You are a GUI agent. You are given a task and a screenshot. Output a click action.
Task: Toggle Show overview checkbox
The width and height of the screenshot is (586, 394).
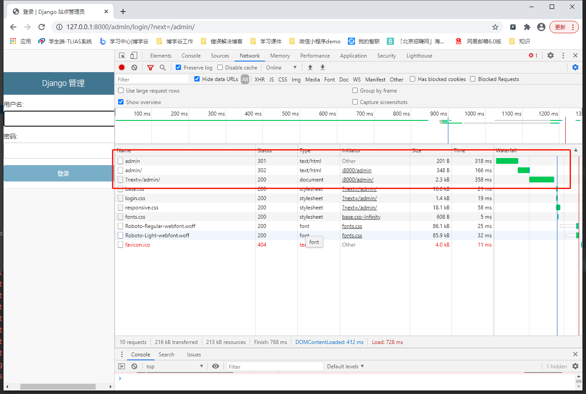coord(121,102)
